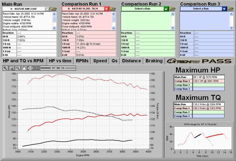Screen dimensions: 236x161
Task: Open folder icon beside Comparison Run 3
Action: 231,9
